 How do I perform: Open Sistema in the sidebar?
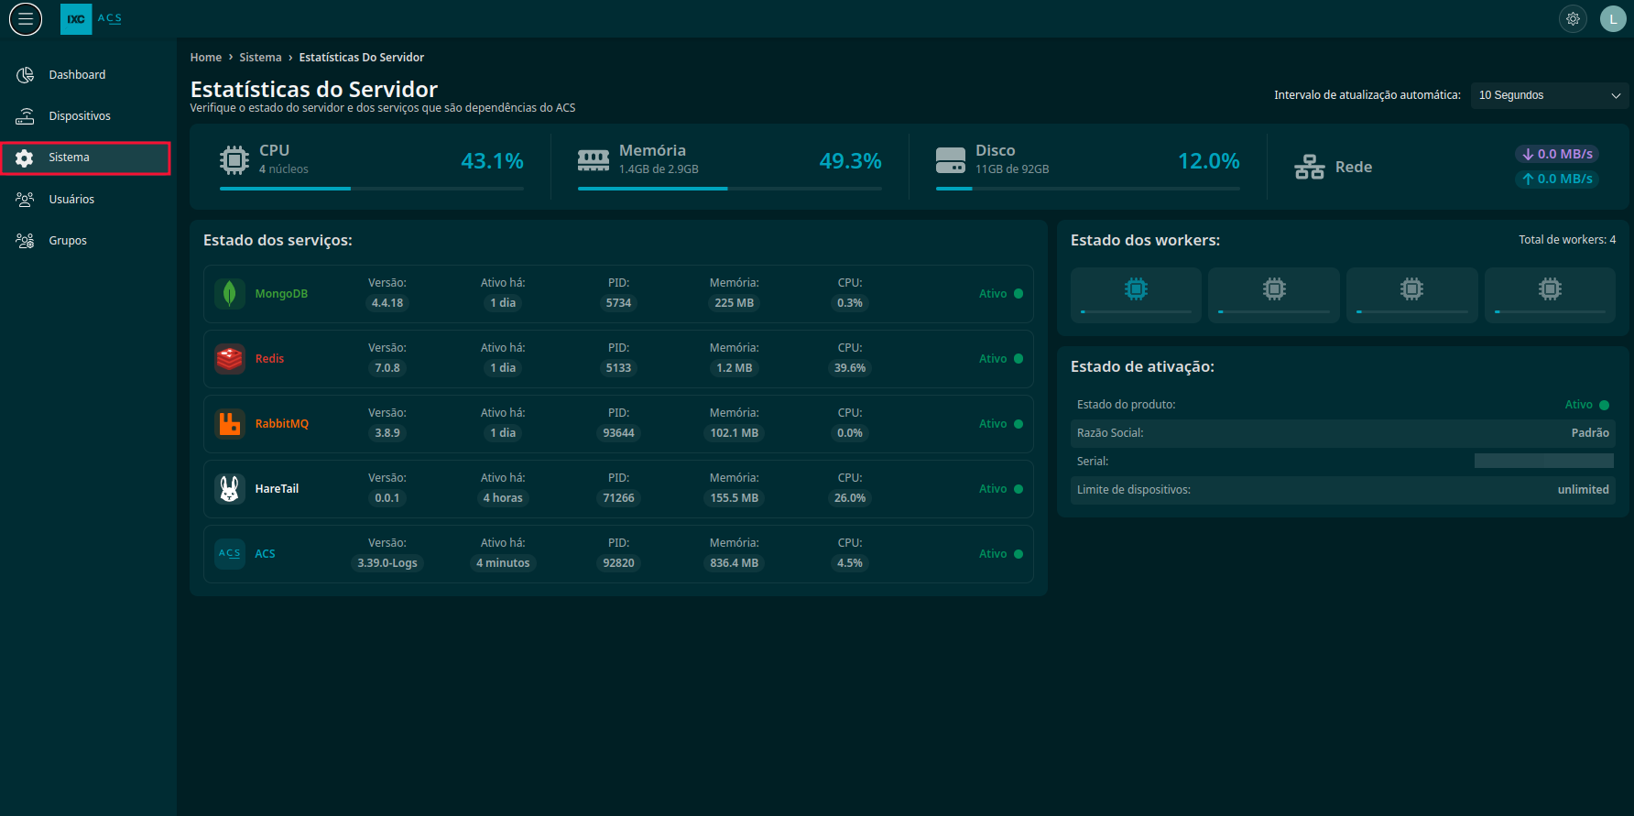(85, 158)
